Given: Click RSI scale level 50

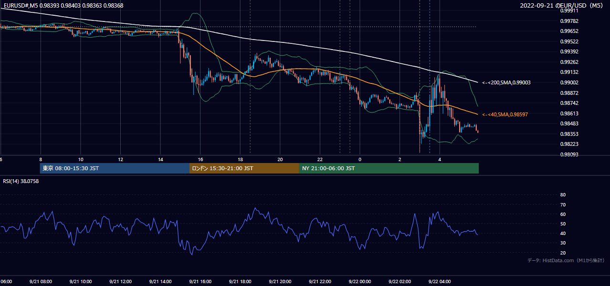Looking at the screenshot, I should (563, 224).
